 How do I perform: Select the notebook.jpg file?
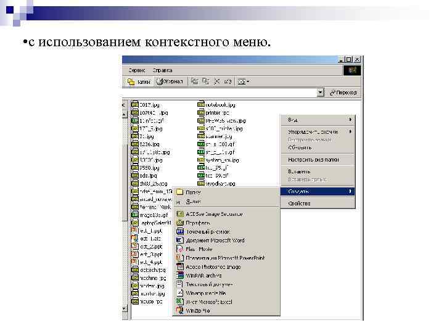click(x=216, y=105)
